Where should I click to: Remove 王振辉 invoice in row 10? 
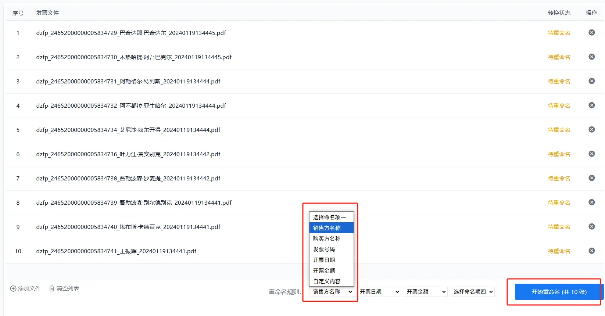[x=591, y=251]
